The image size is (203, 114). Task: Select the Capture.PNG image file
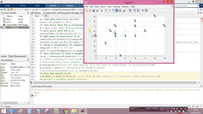(11, 25)
